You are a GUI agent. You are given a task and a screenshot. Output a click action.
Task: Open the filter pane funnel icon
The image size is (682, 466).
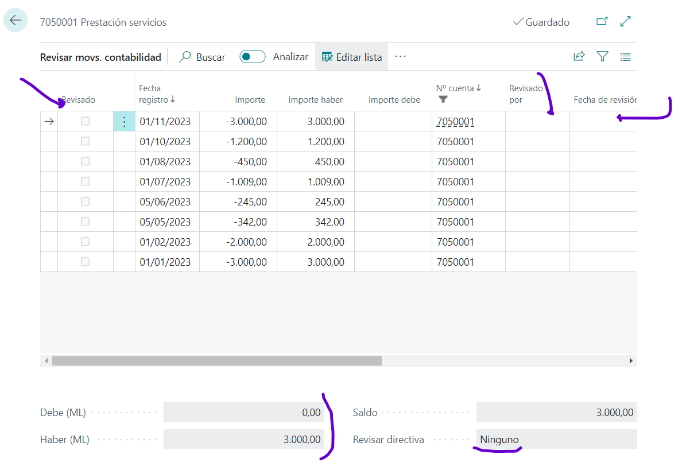tap(602, 56)
